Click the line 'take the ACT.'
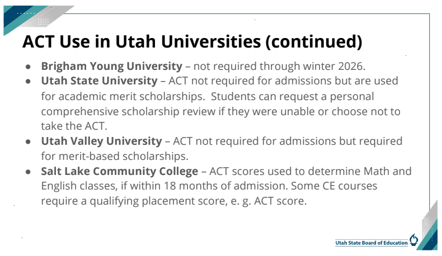Viewport: 442px width, 256px height. [x=74, y=126]
